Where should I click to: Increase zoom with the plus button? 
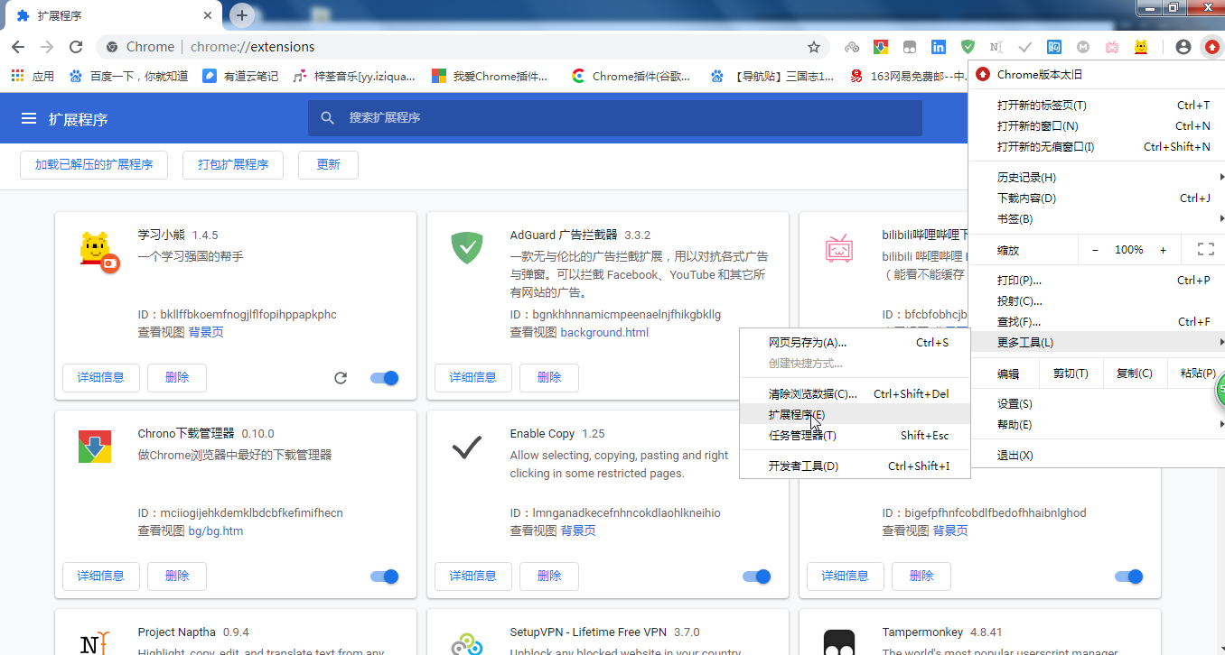tap(1163, 249)
